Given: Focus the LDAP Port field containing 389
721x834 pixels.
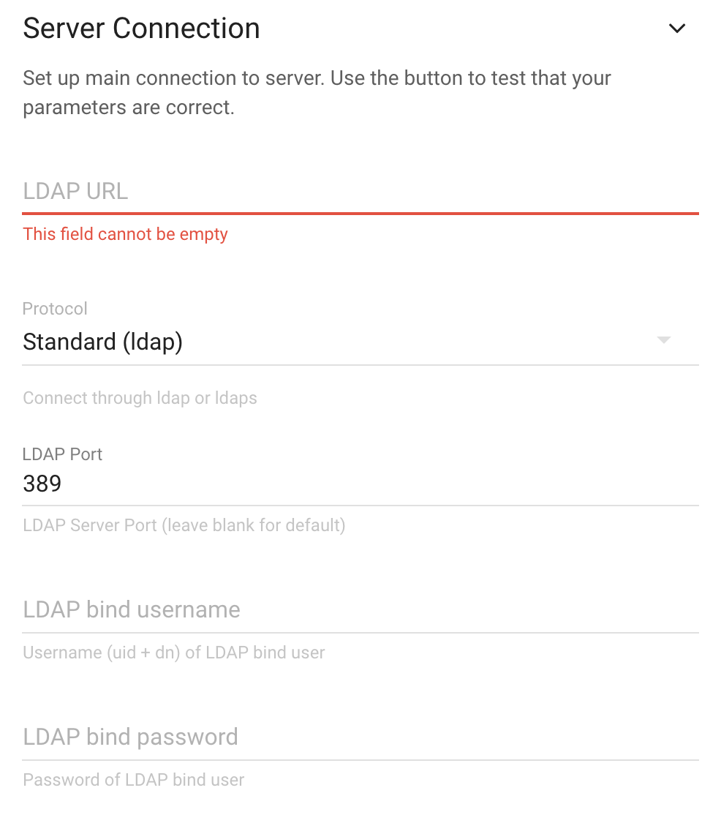Looking at the screenshot, I should pos(360,484).
